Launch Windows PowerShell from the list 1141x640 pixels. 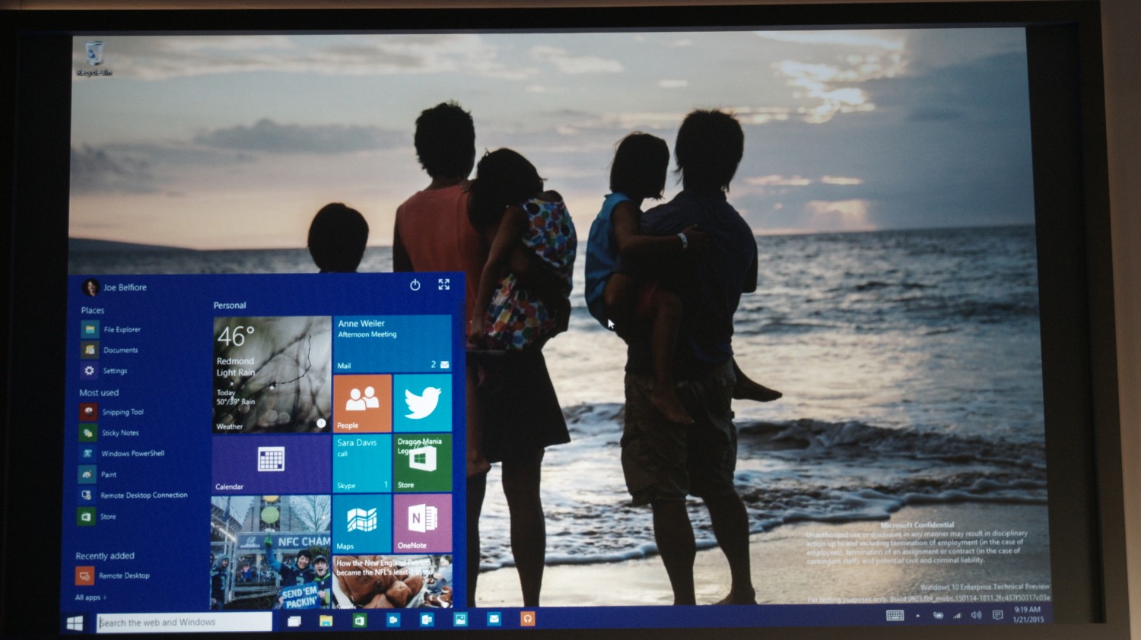click(x=132, y=454)
